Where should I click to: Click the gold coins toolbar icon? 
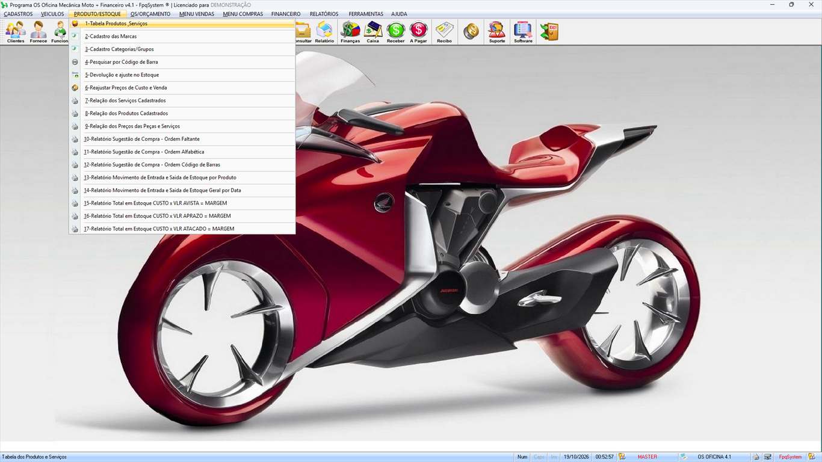[471, 32]
